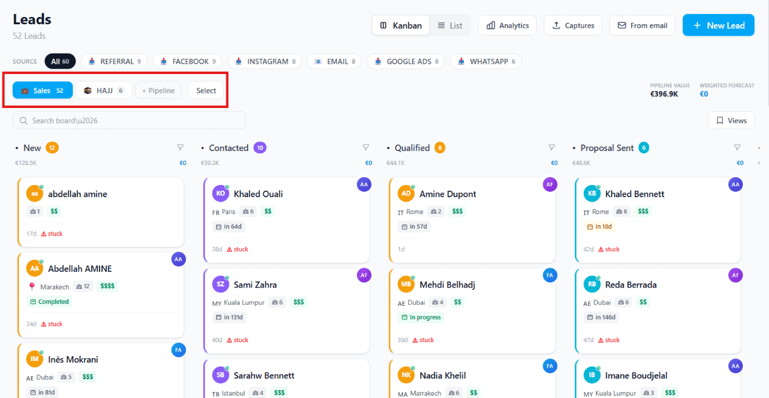Click the RB avatar on Reda Berrada
The width and height of the screenshot is (769, 398).
(x=592, y=284)
